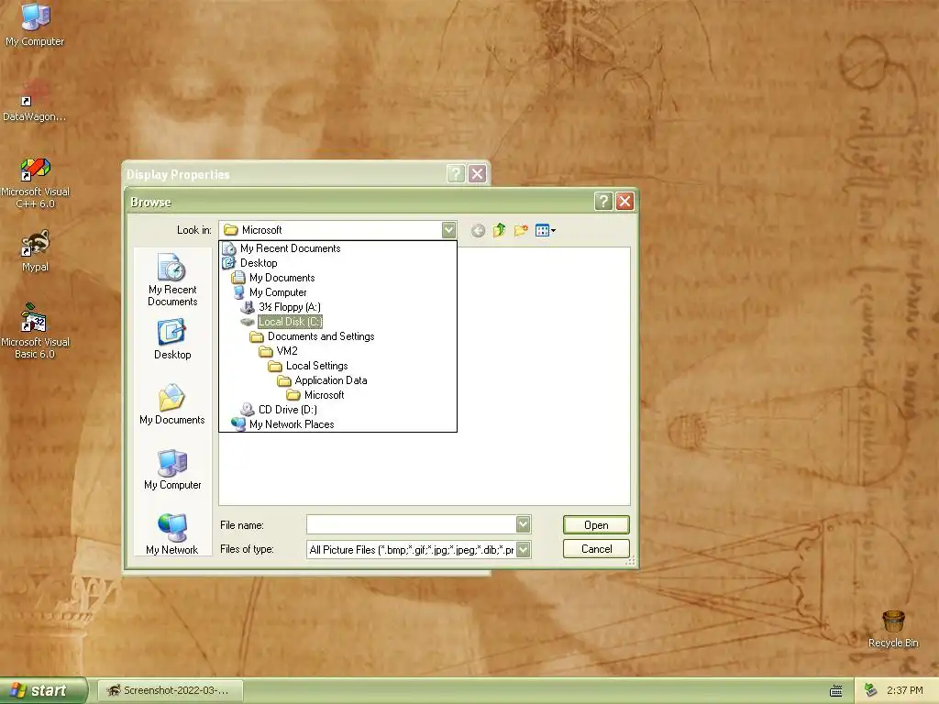939x704 pixels.
Task: Click Display Properties help button
Action: coord(456,174)
